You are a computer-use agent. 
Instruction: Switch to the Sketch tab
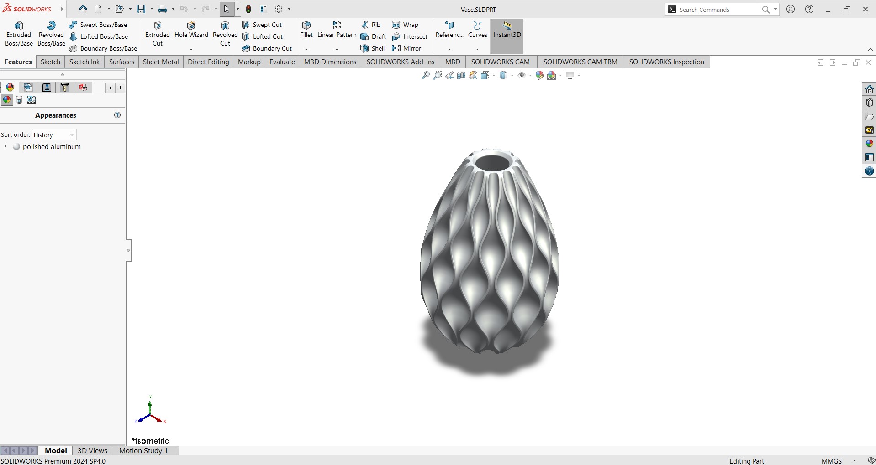coord(50,62)
